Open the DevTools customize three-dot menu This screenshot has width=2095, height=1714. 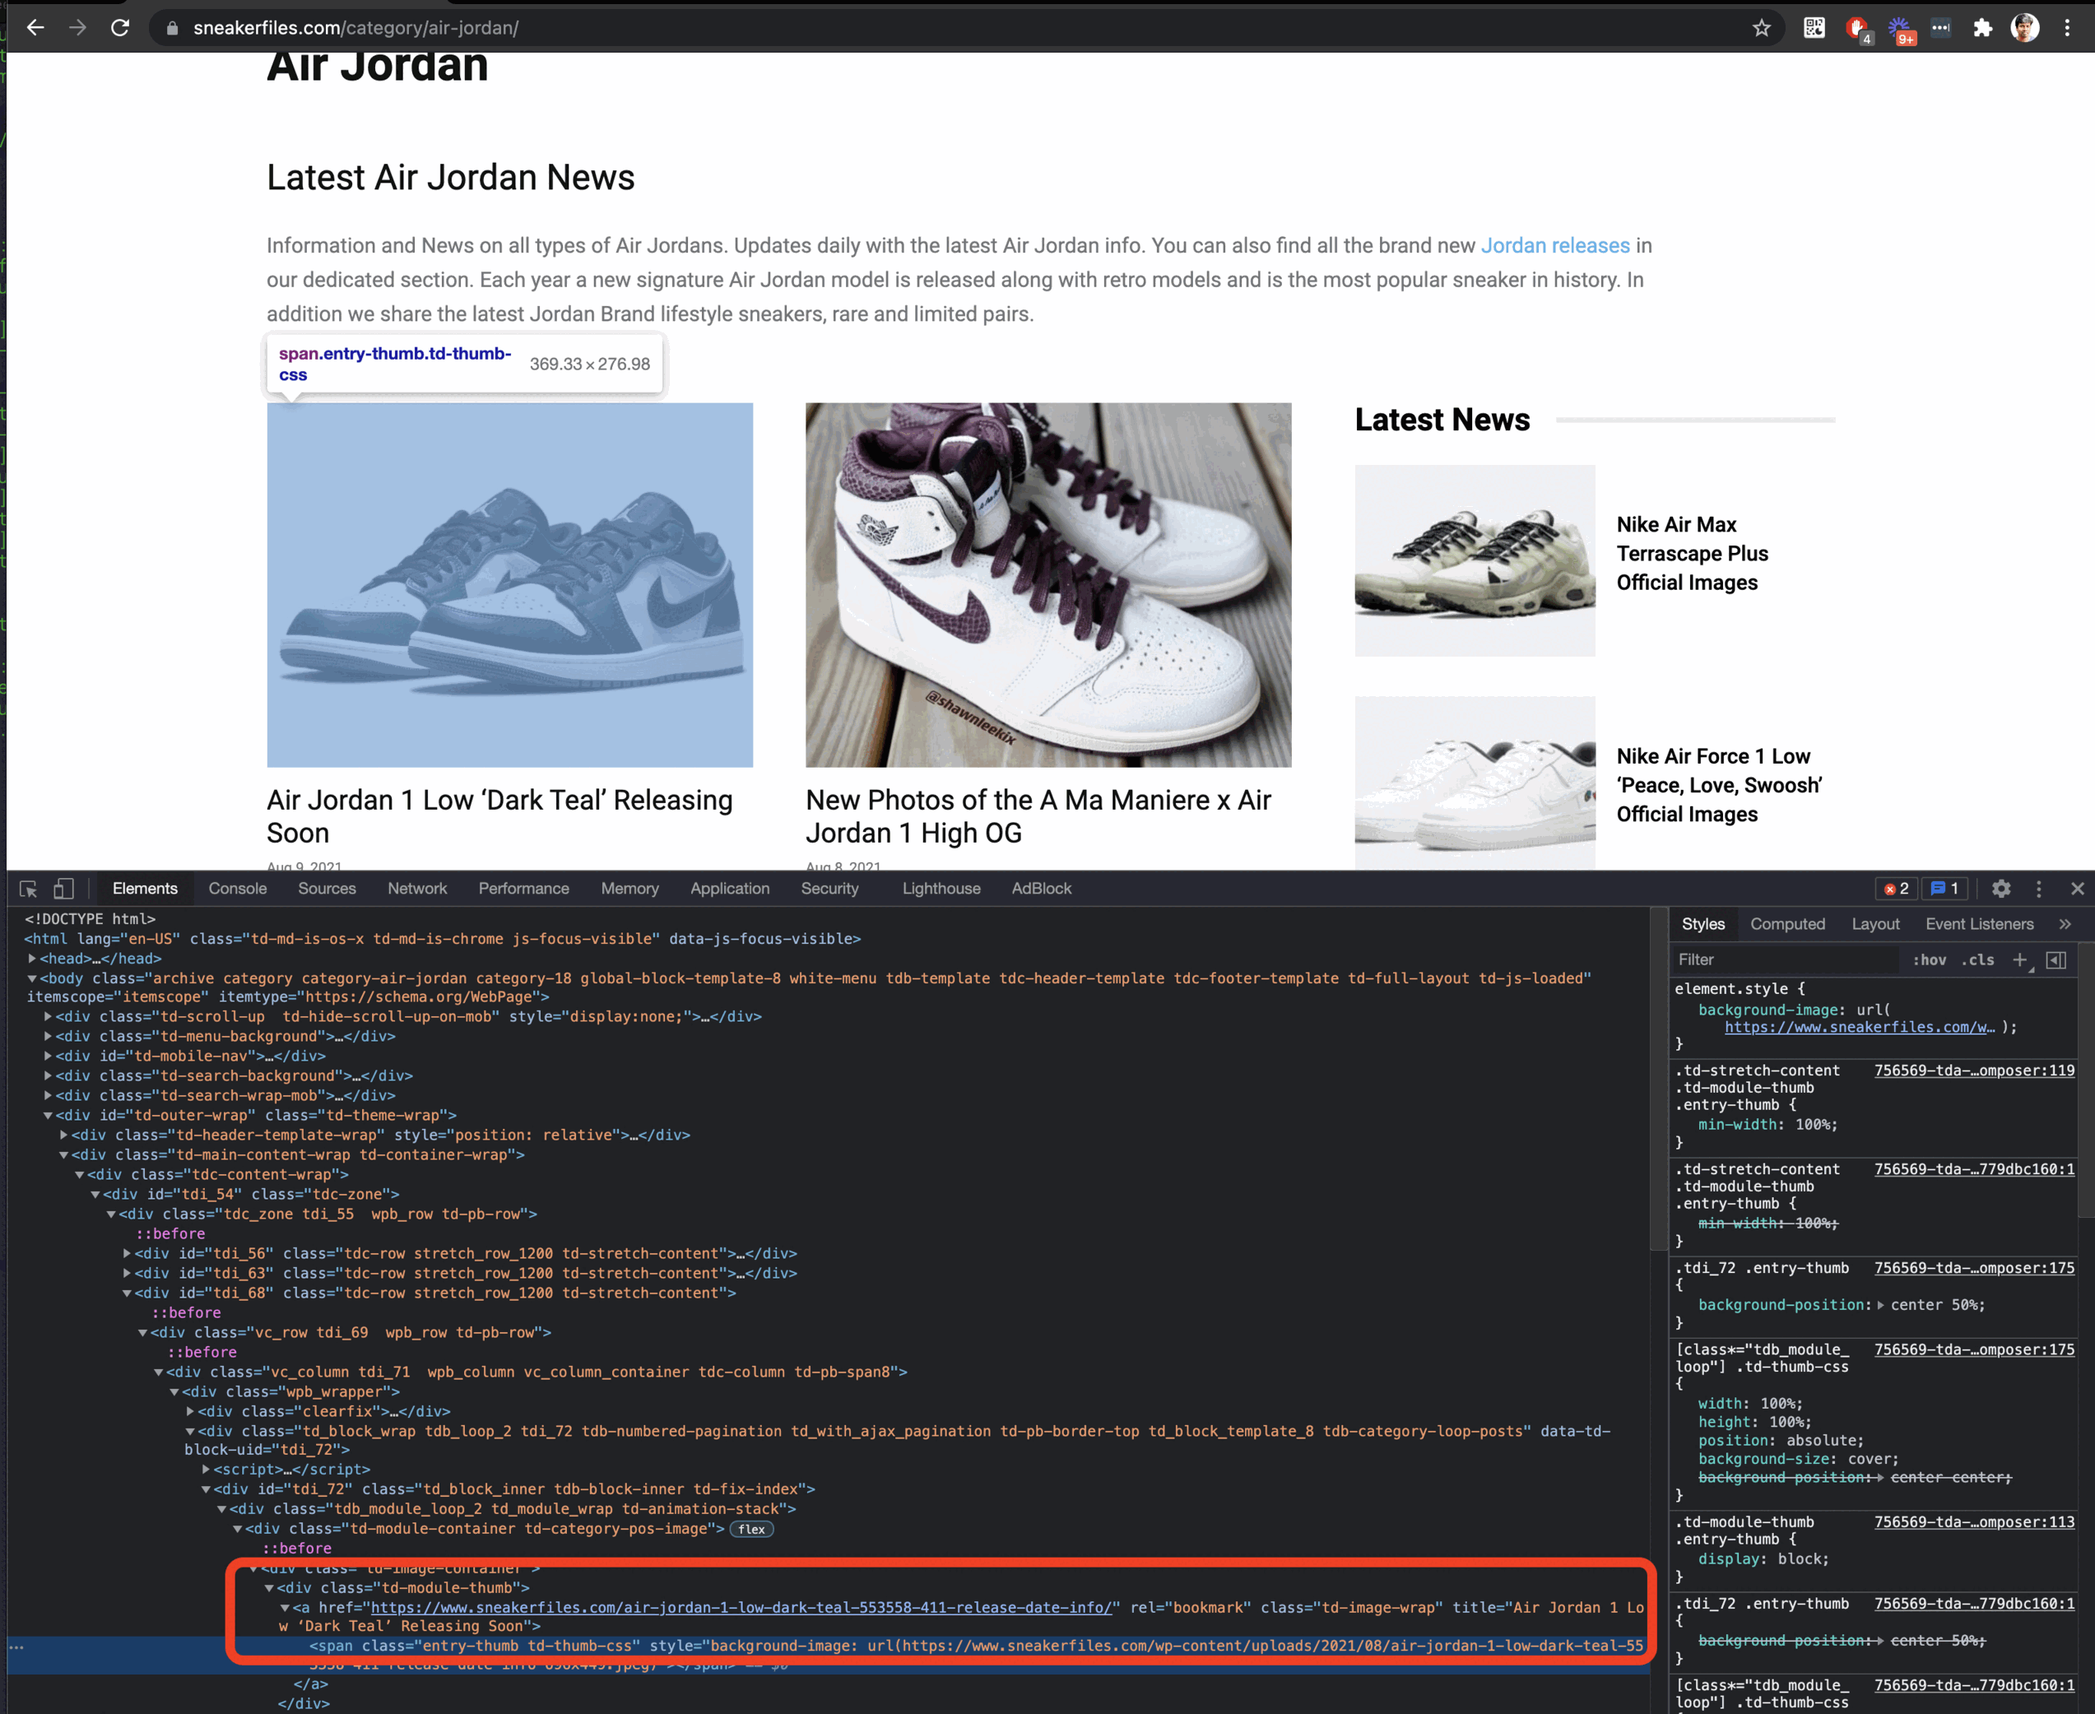tap(2039, 889)
